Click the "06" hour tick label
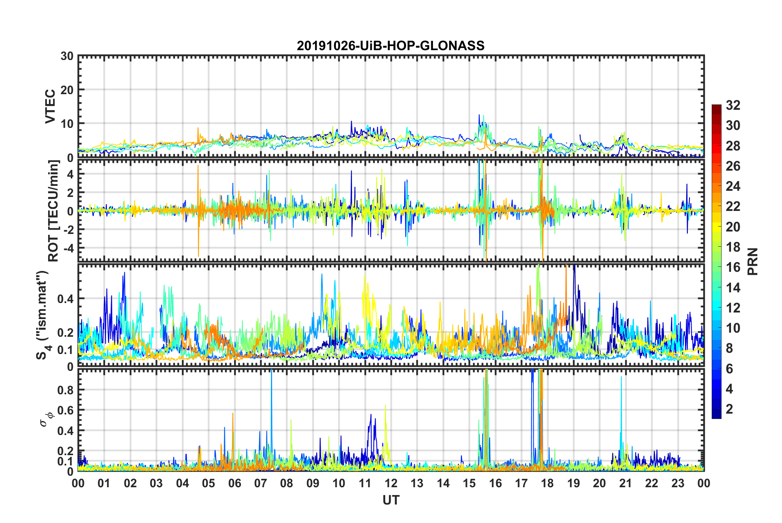782x523 pixels. click(235, 483)
